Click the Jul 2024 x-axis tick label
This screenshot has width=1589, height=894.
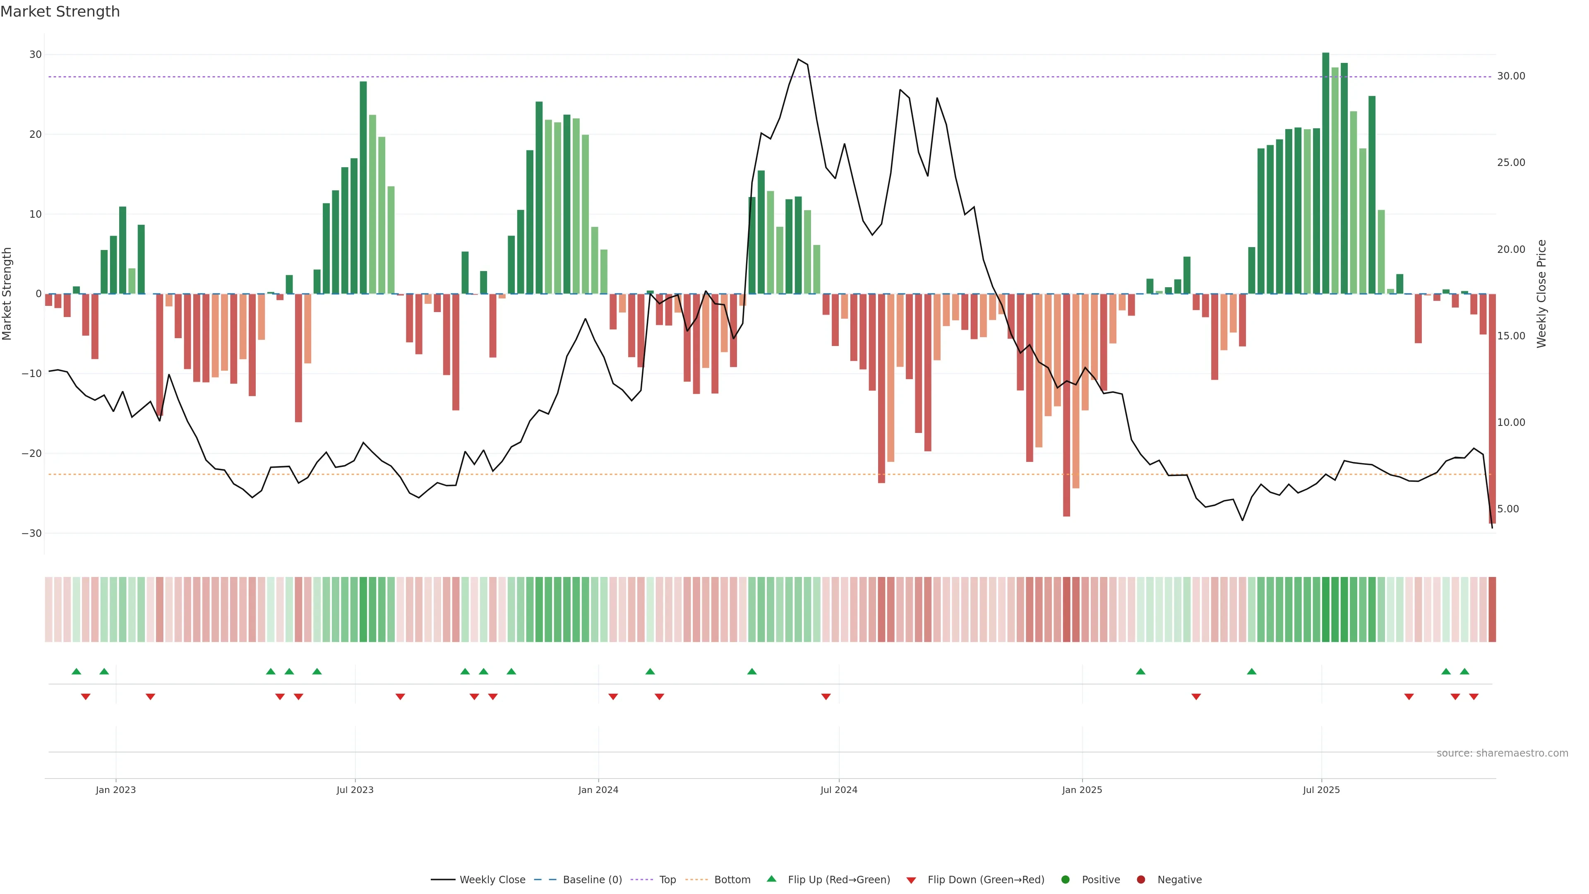838,790
